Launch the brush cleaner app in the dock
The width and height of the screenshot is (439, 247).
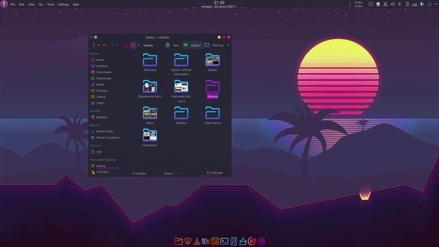242,241
